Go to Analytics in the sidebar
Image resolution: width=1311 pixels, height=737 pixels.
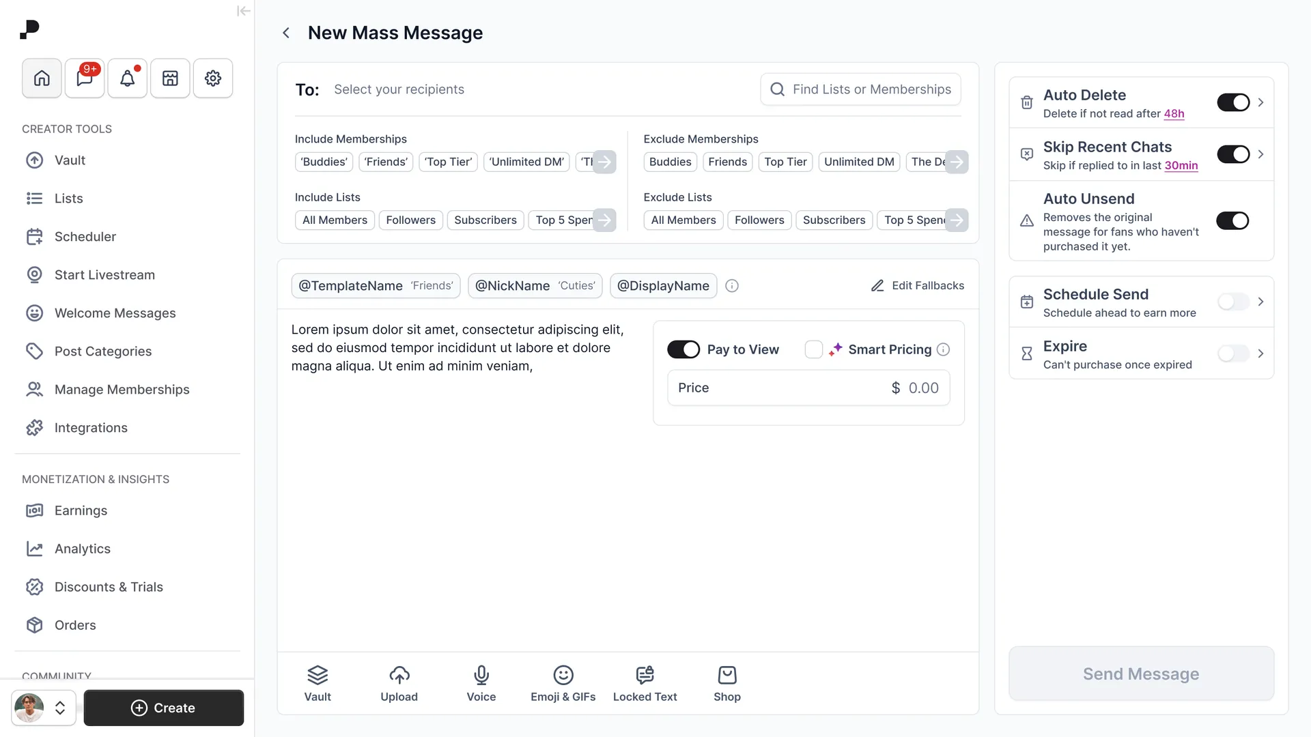tap(83, 549)
